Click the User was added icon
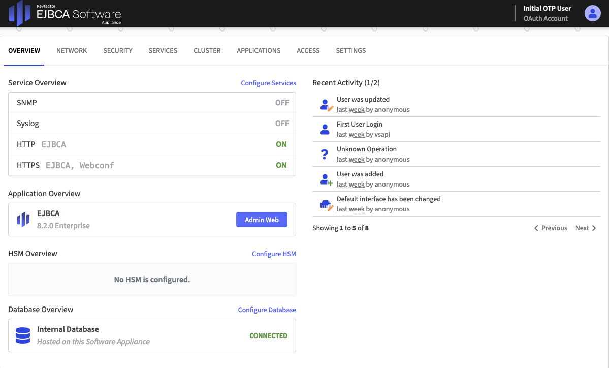 coord(326,179)
